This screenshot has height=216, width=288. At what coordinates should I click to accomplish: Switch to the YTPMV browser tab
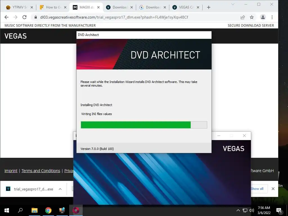coord(17,7)
